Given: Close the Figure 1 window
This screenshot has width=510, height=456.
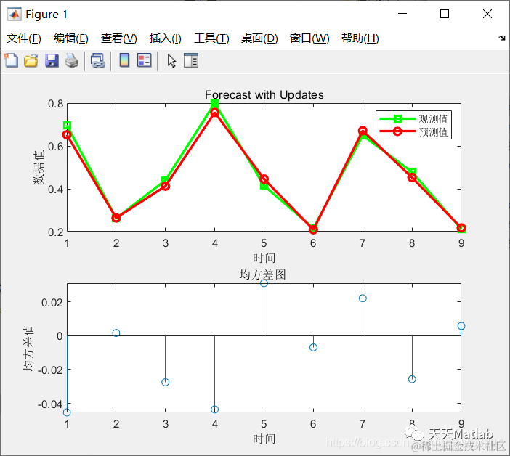Looking at the screenshot, I should coord(487,14).
